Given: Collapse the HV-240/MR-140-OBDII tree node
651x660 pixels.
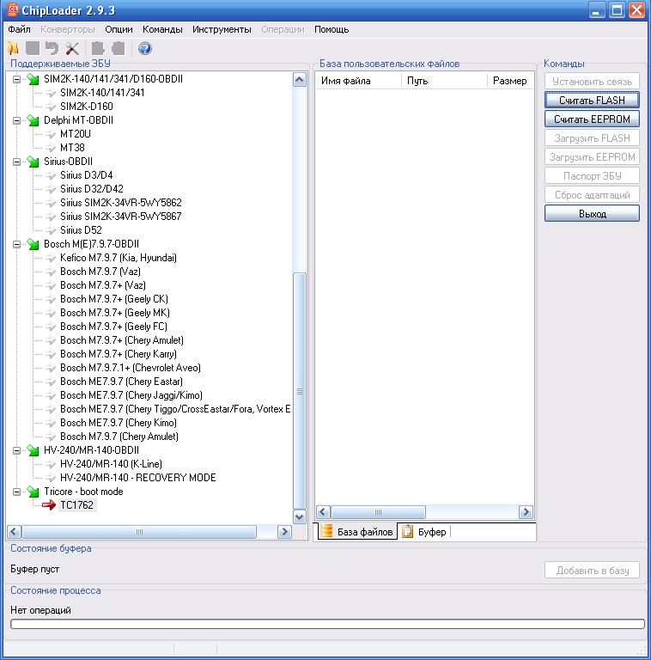Looking at the screenshot, I should click(16, 450).
